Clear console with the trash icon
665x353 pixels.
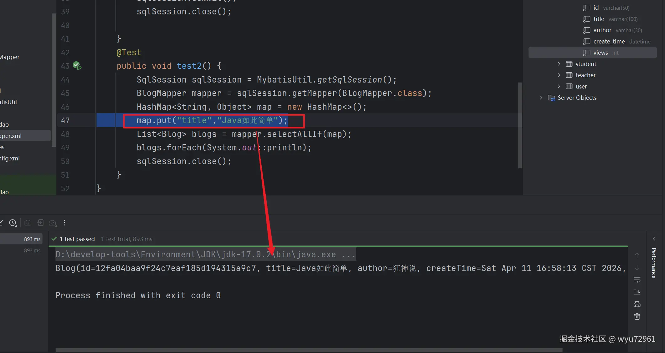click(x=637, y=317)
